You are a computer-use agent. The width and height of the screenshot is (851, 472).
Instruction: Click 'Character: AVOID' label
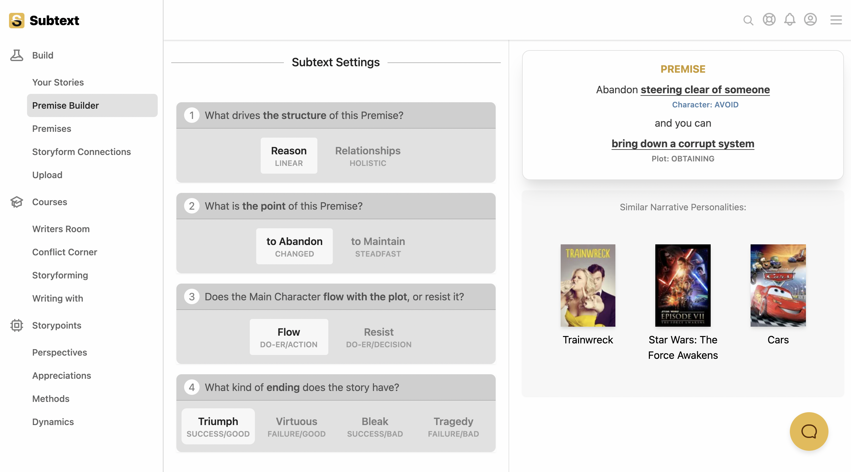pos(705,104)
